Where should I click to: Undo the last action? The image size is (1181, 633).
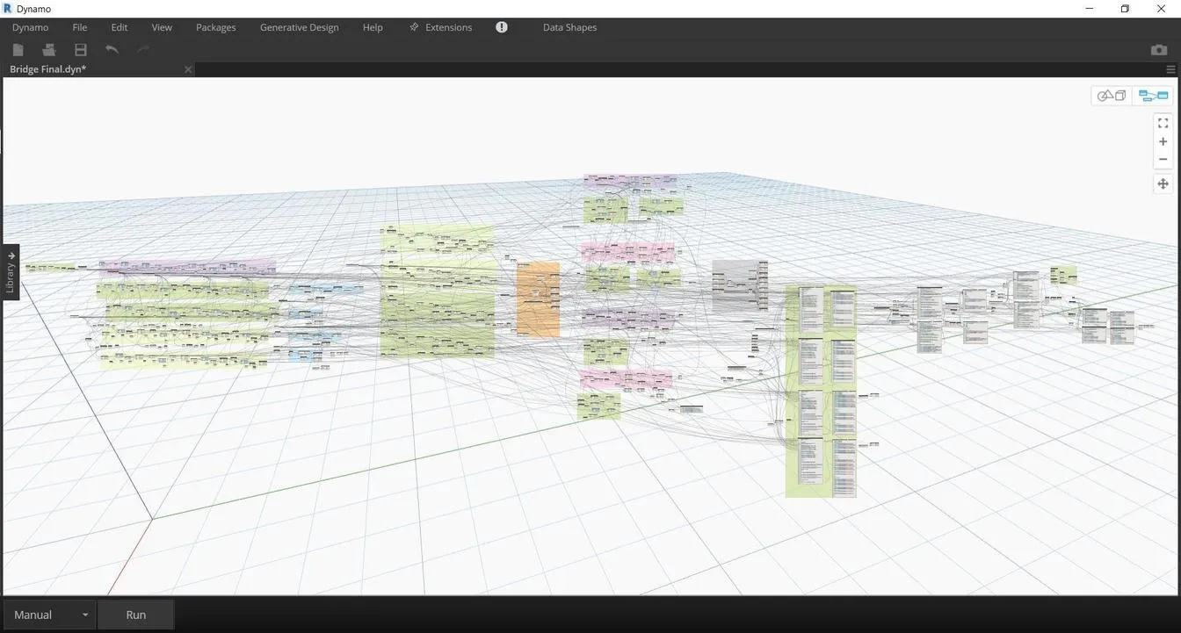pyautogui.click(x=112, y=50)
